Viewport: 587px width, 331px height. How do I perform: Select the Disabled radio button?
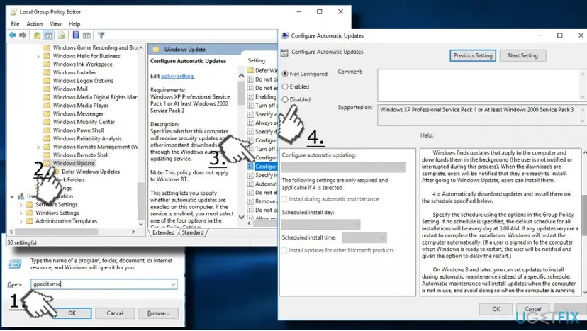tap(285, 99)
